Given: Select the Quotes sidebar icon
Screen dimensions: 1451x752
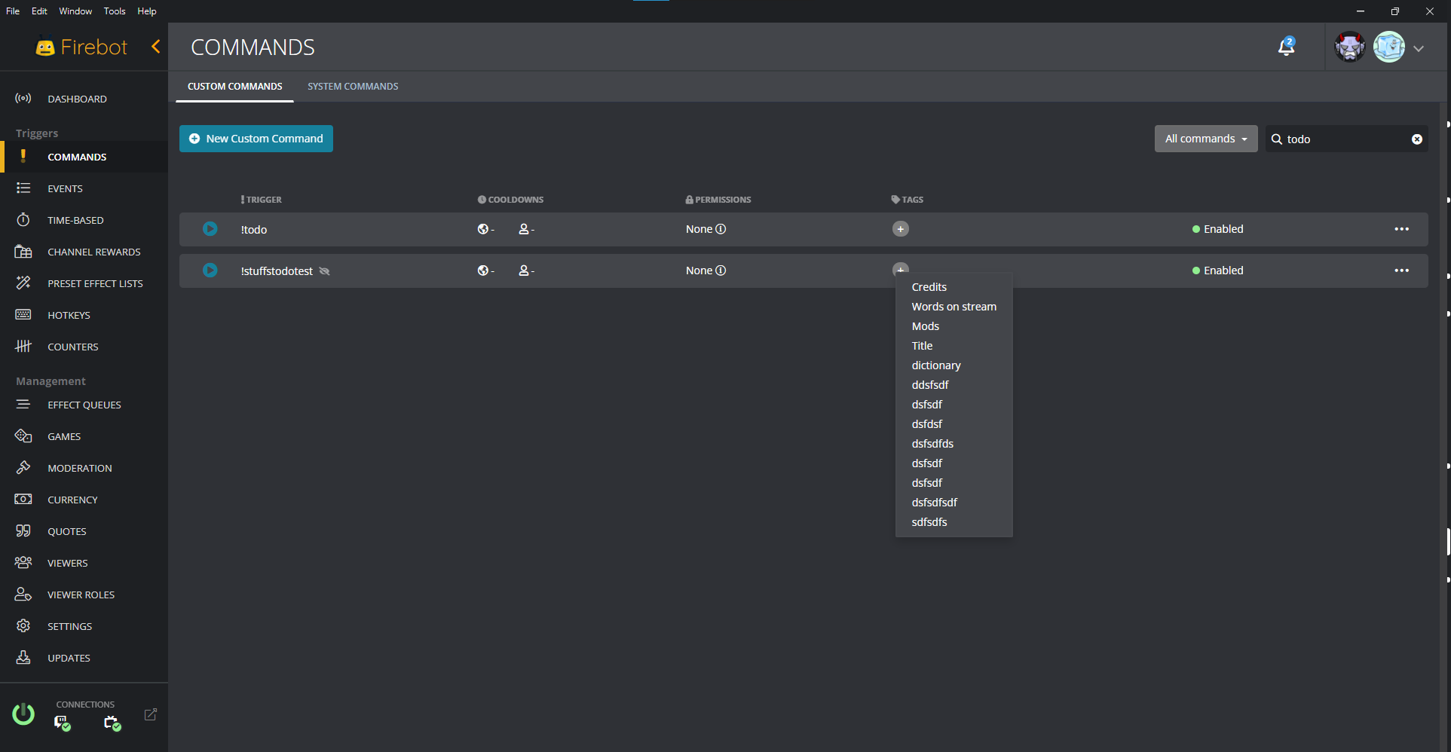Looking at the screenshot, I should [x=23, y=530].
